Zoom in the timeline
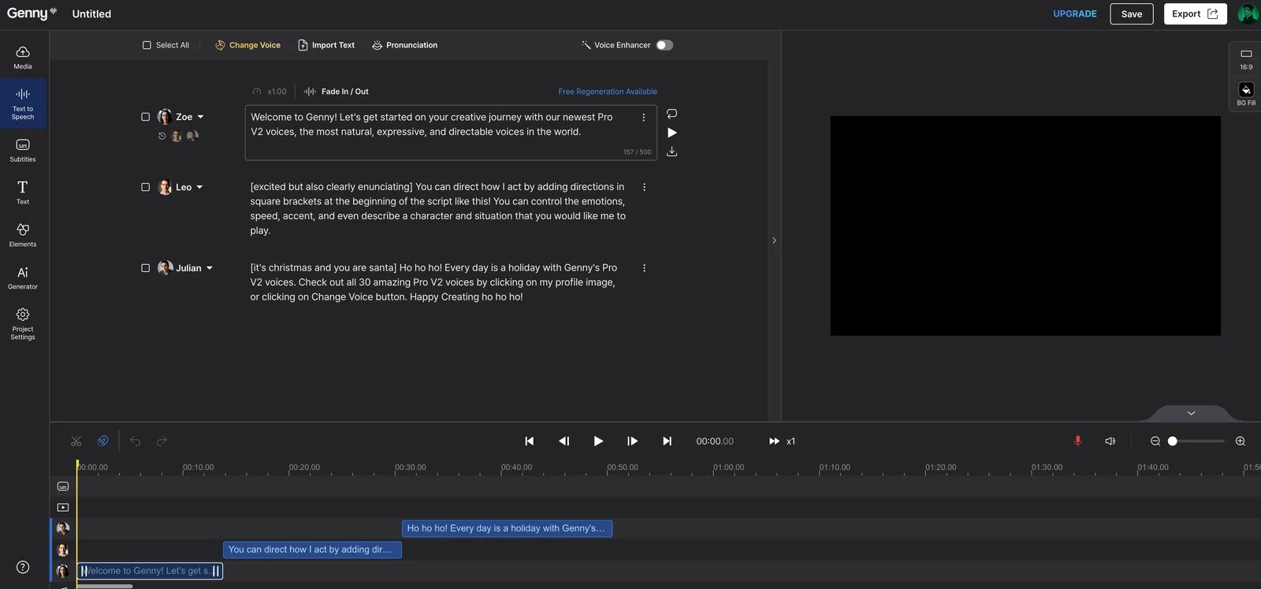 (x=1241, y=442)
